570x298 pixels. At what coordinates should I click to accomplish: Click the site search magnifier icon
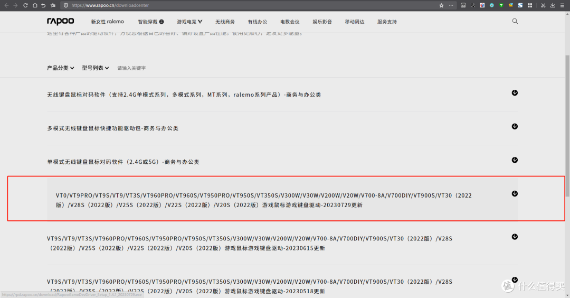(515, 21)
